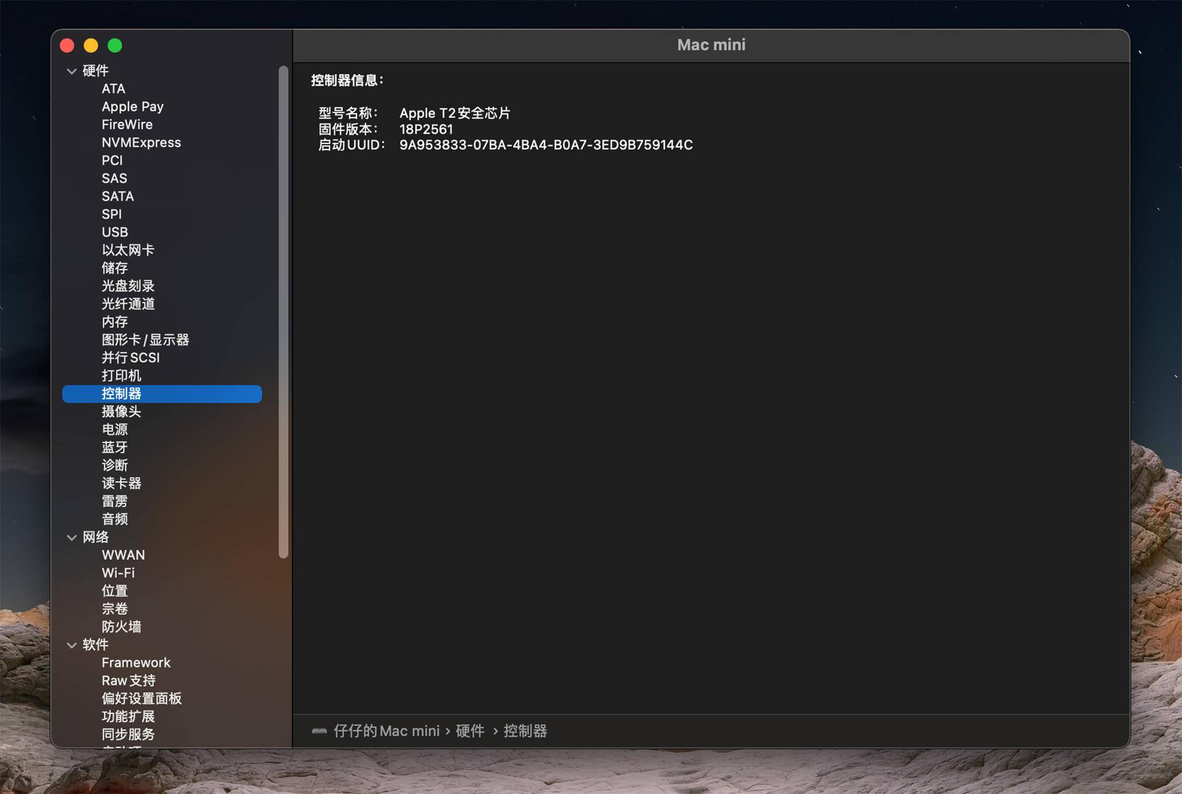View 摄像头 (Camera) details
This screenshot has height=794, width=1182.
point(121,411)
